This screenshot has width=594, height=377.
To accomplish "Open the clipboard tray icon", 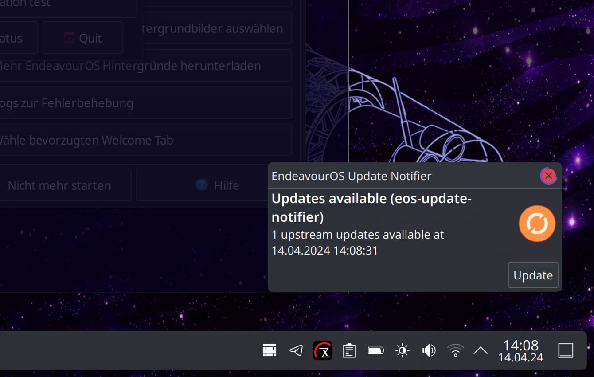I will point(349,350).
